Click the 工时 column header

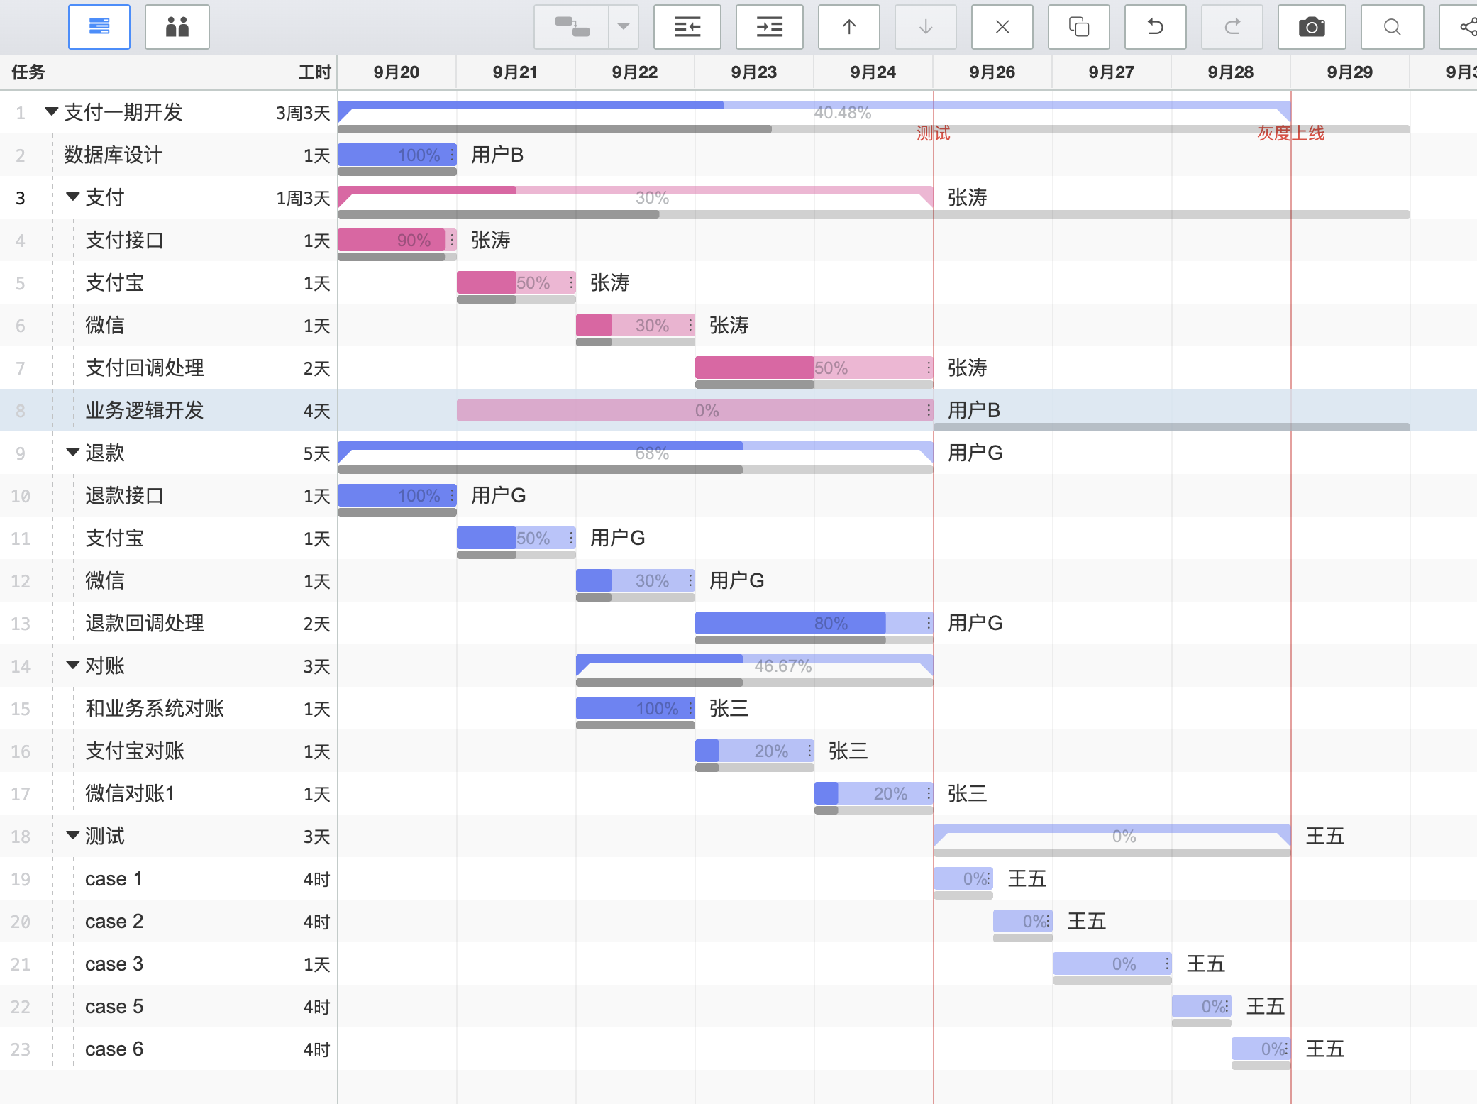tap(314, 72)
